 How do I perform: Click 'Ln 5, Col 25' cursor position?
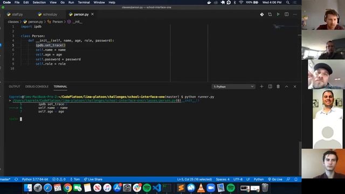(x=195, y=179)
